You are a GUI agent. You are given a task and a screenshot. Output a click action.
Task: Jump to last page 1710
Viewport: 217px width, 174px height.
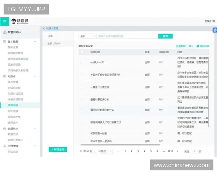(170, 152)
